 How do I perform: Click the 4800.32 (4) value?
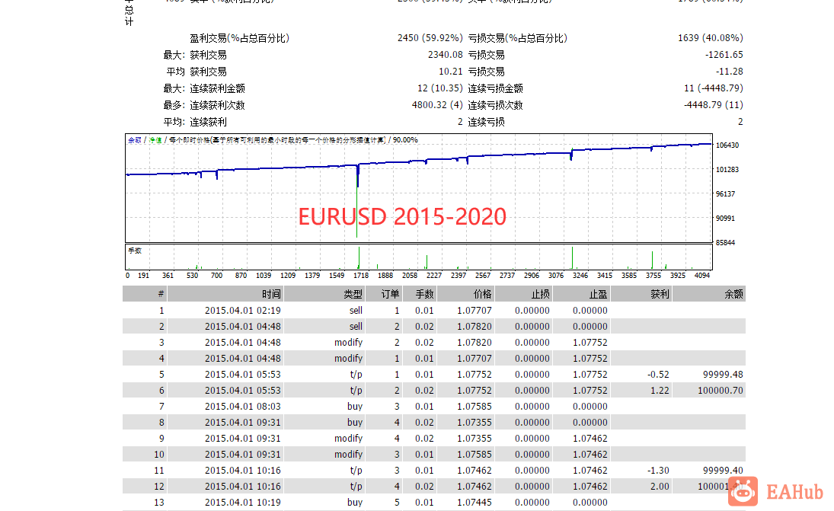(437, 105)
